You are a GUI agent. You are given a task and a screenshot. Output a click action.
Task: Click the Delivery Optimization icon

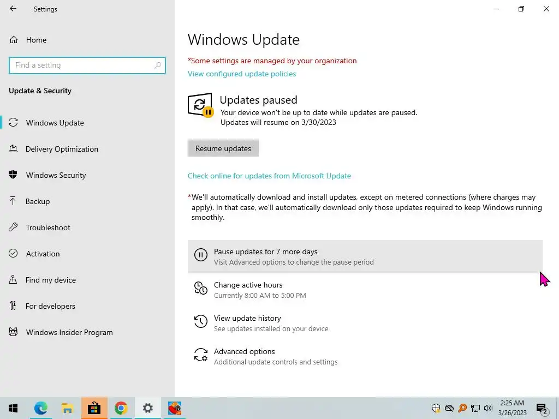[x=13, y=148]
